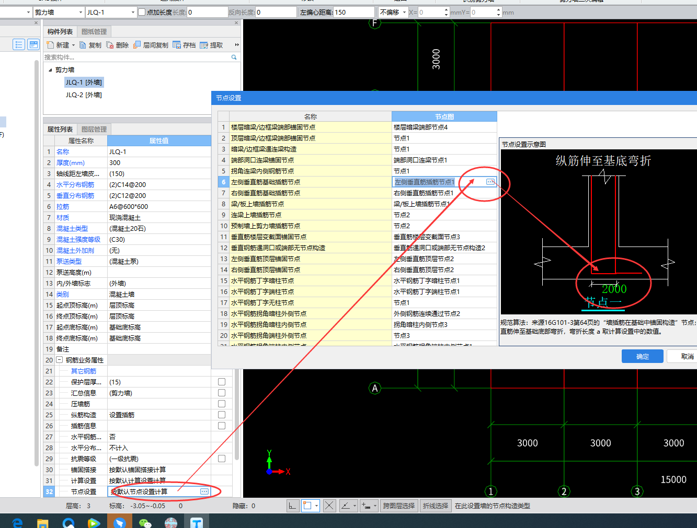Screen dimensions: 697x528
Task: Open the 水平分布钢筋 property link
Action: click(x=75, y=184)
